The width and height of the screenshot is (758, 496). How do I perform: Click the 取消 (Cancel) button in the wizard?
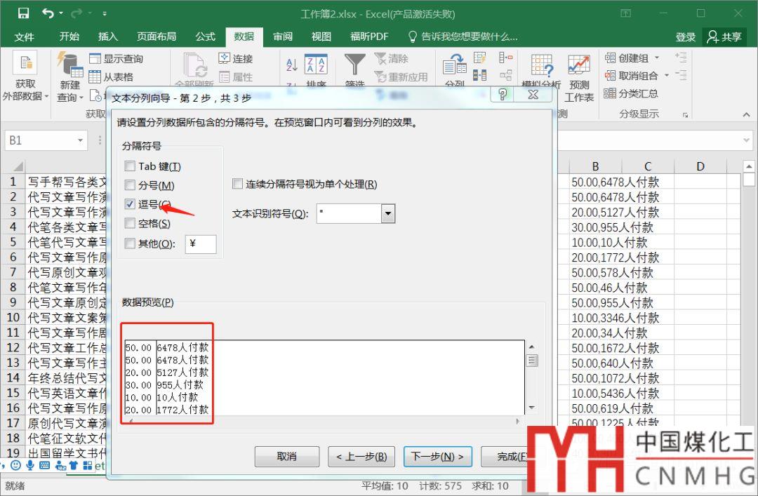click(x=286, y=456)
